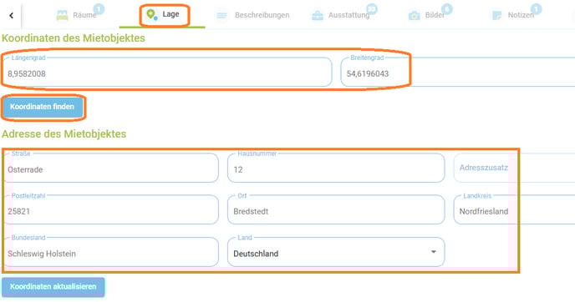Image resolution: width=575 pixels, height=302 pixels.
Task: Click the badge number on Notizen tab
Action: pyautogui.click(x=536, y=9)
